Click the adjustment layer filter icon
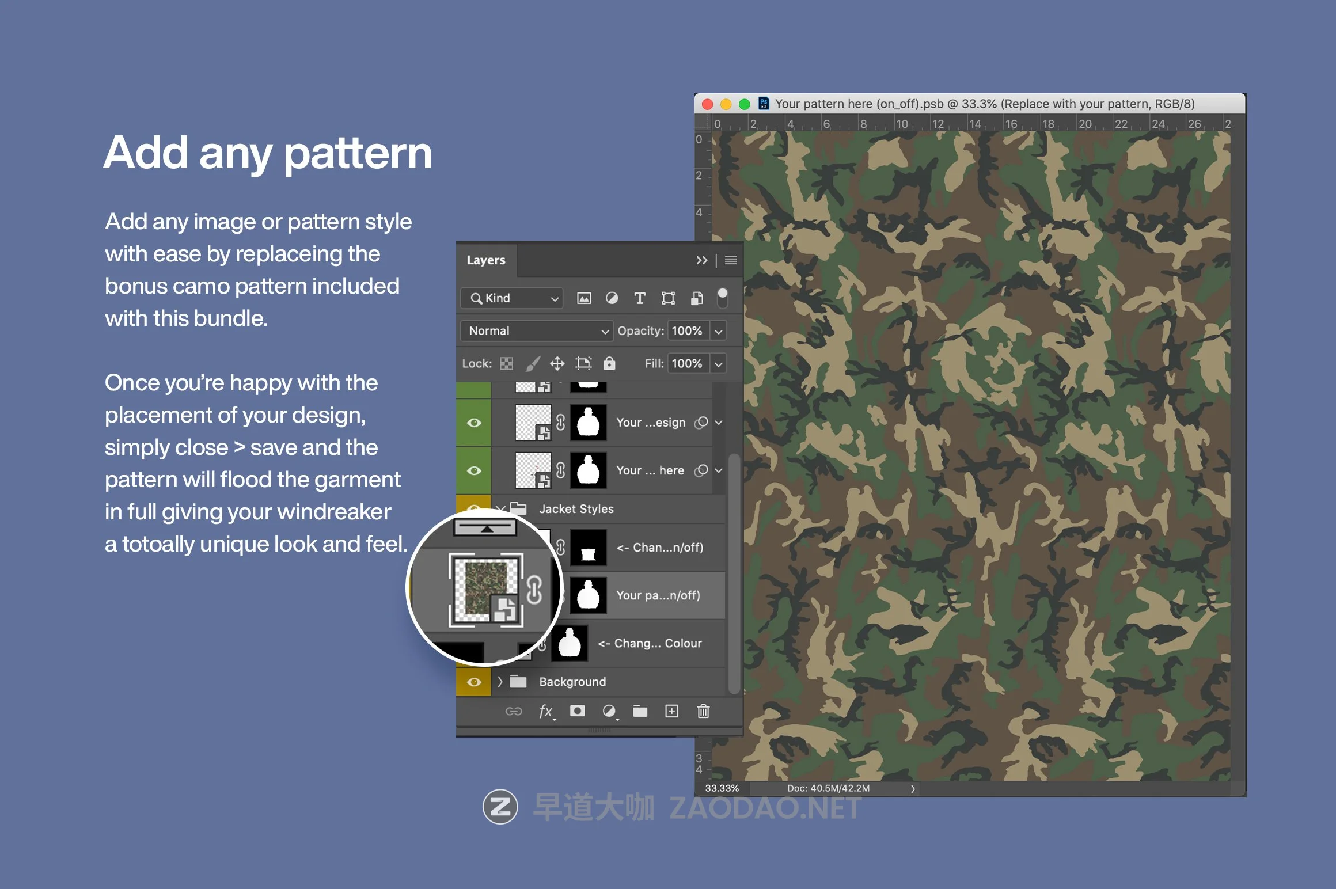Viewport: 1336px width, 889px height. [612, 298]
